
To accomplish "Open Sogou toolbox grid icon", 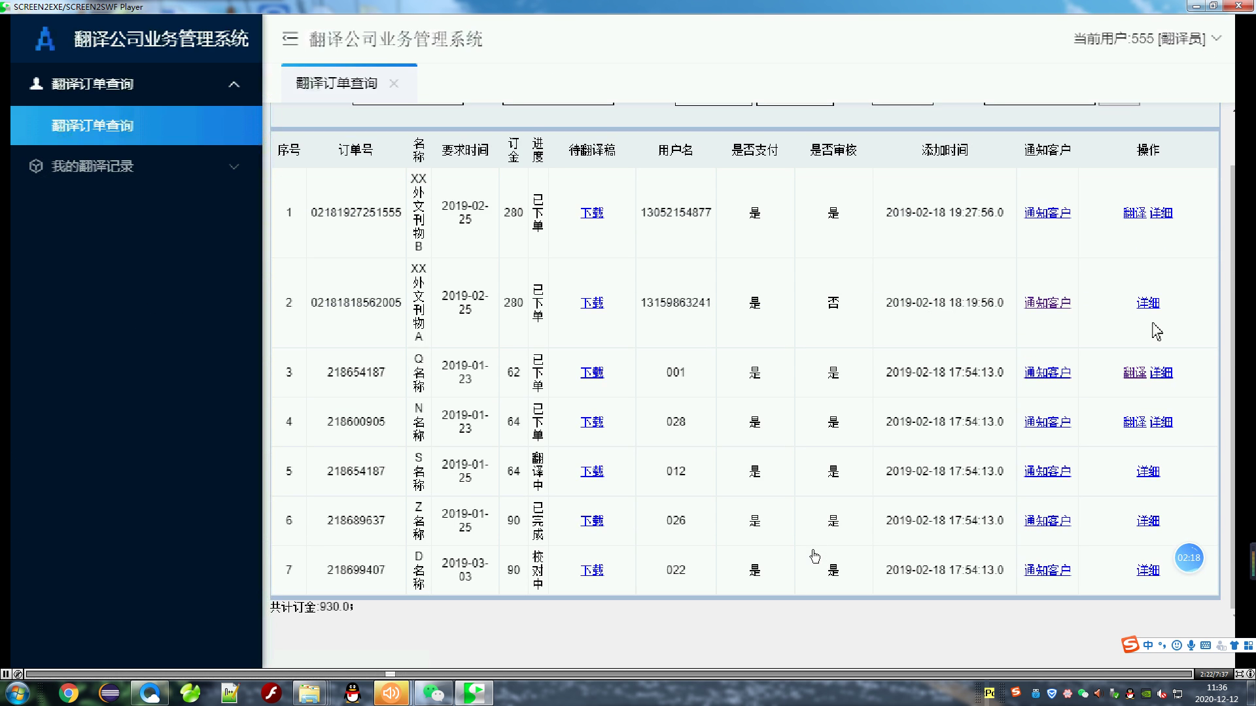I will tap(1248, 645).
